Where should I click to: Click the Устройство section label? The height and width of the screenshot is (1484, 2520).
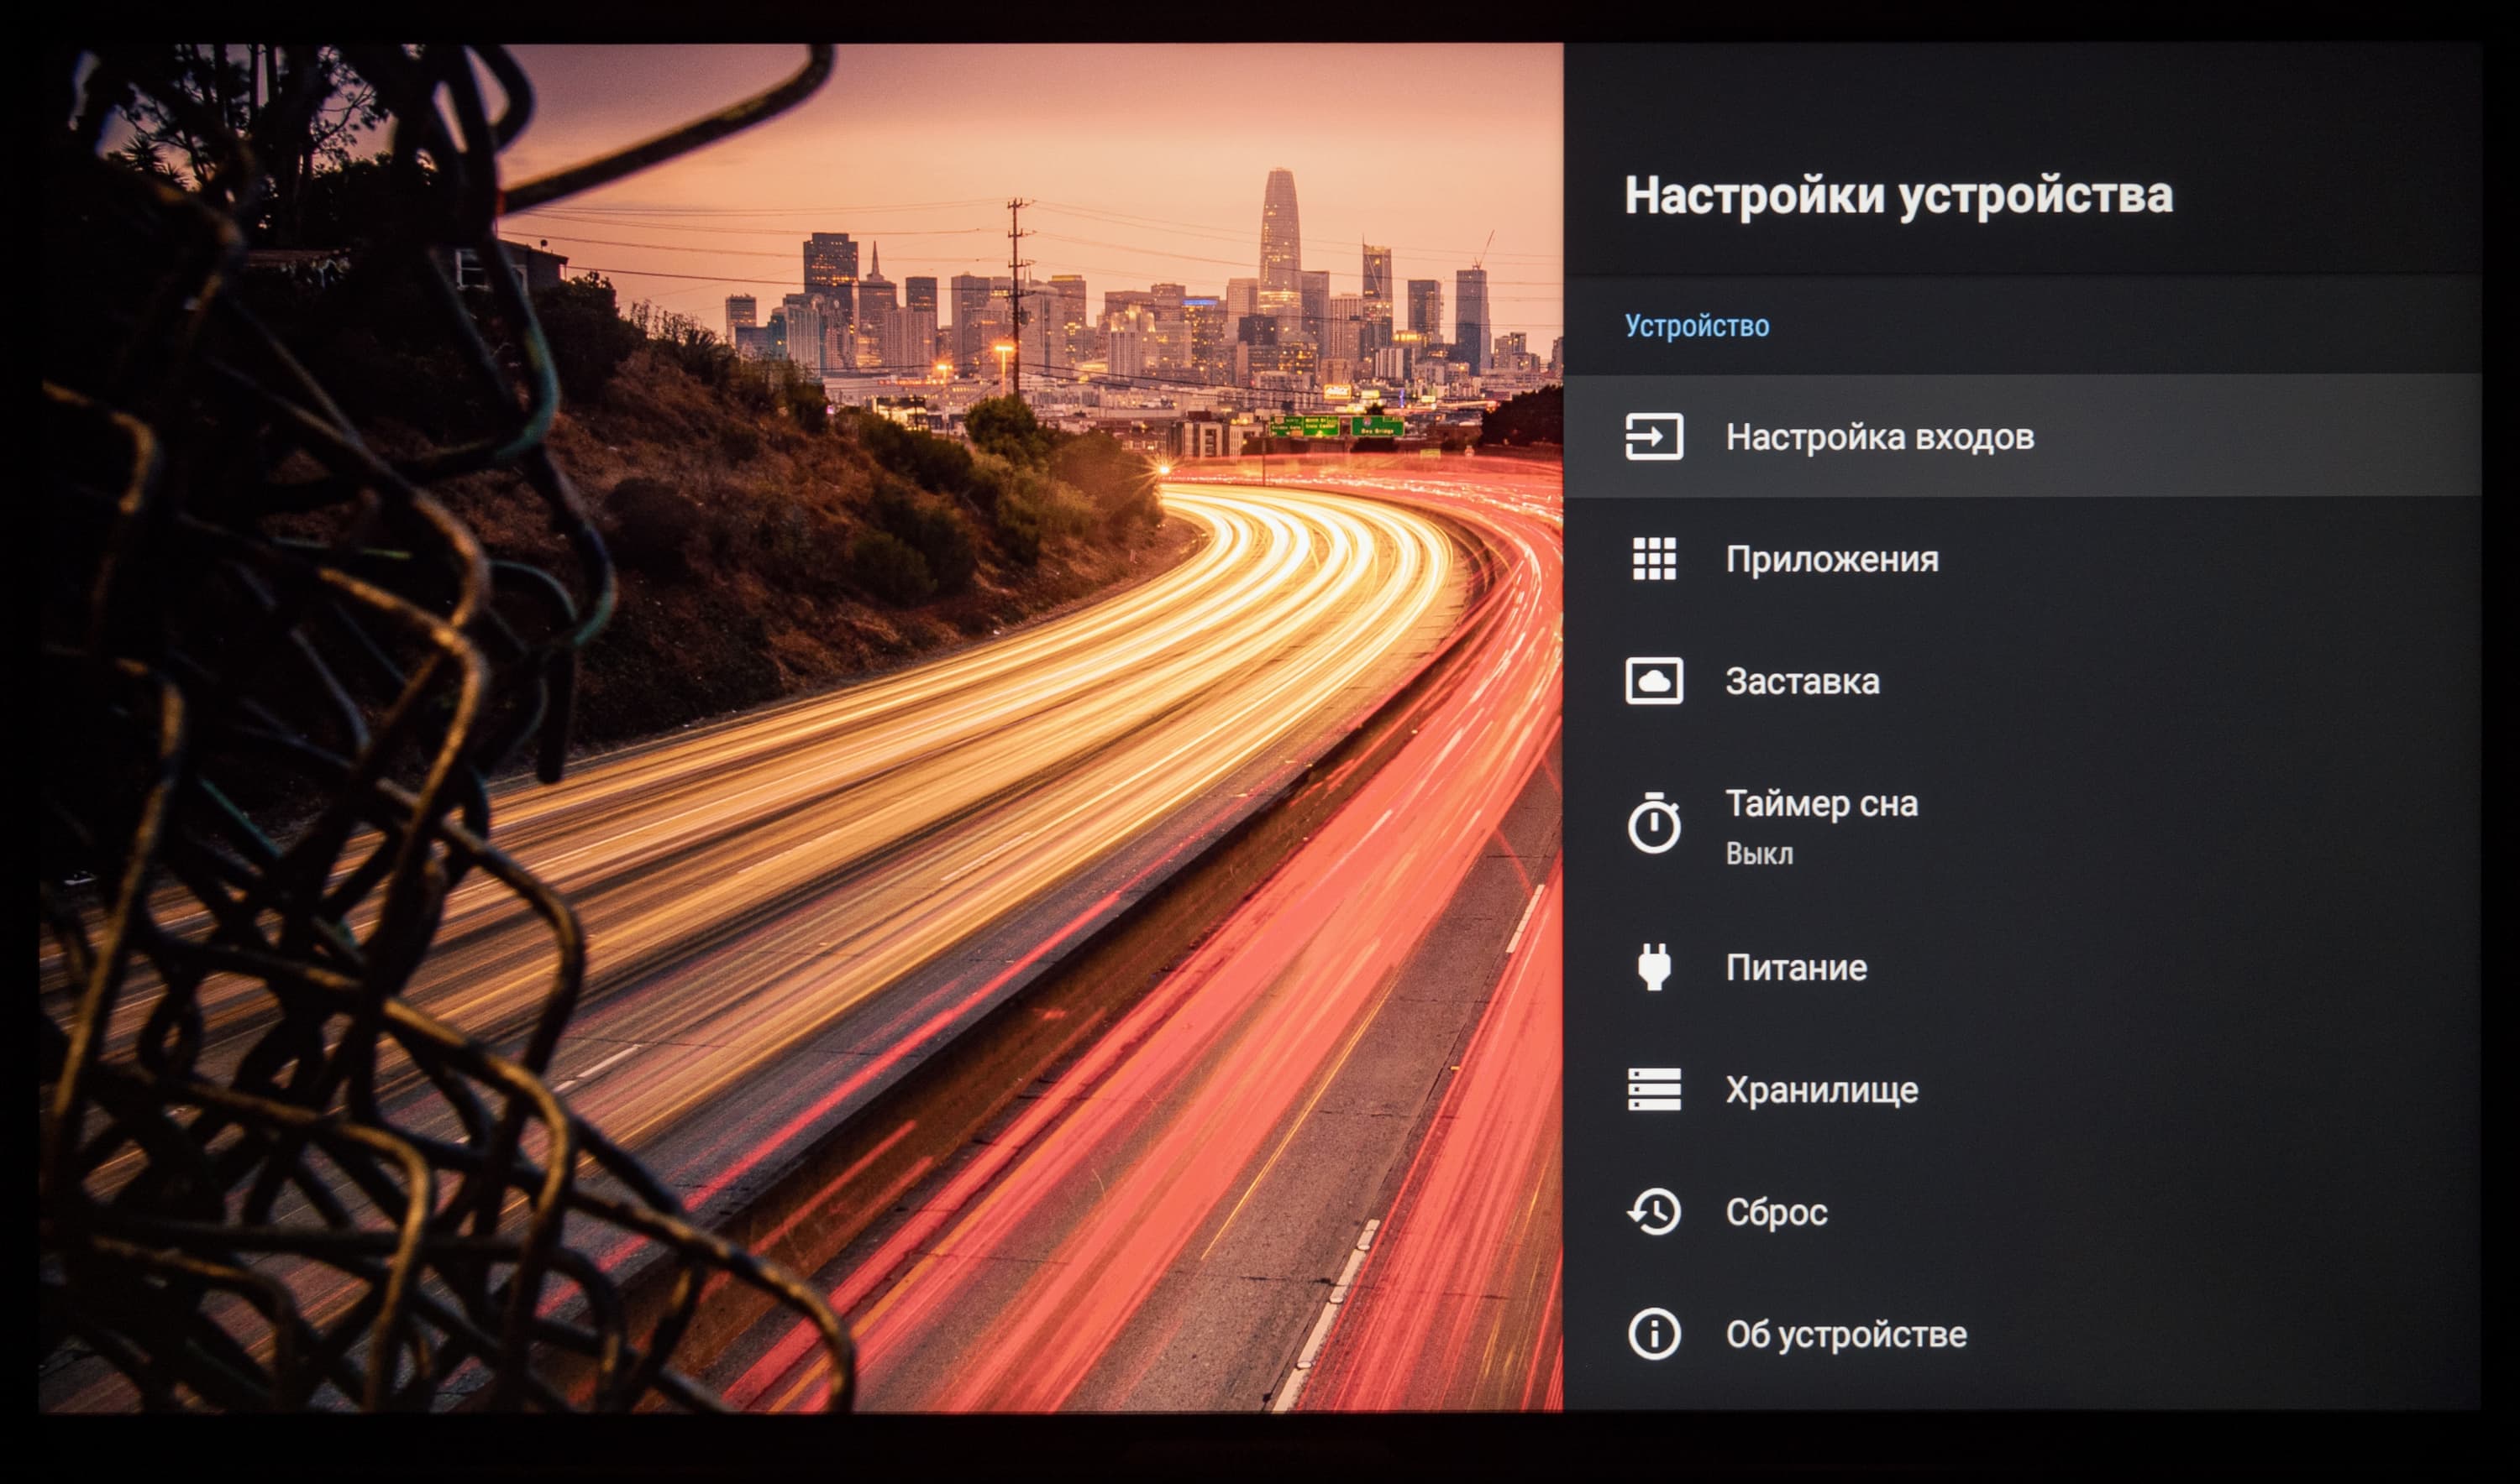coord(1696,326)
